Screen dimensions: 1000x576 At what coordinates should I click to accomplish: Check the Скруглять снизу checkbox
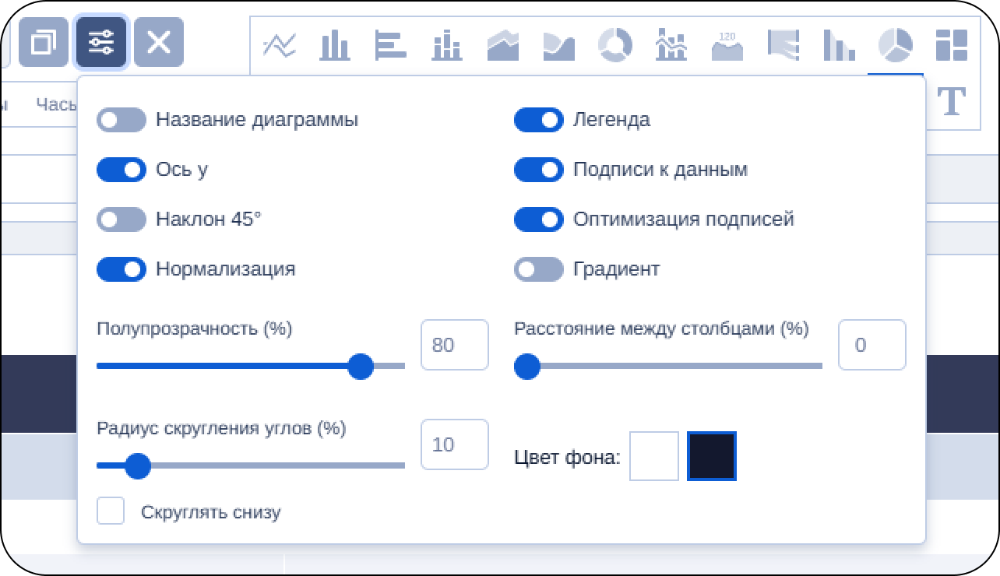pyautogui.click(x=111, y=511)
